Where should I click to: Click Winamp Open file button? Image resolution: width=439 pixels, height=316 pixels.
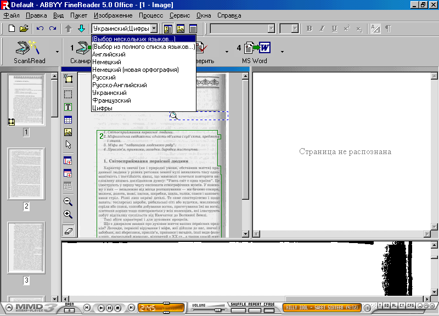[x=69, y=310]
